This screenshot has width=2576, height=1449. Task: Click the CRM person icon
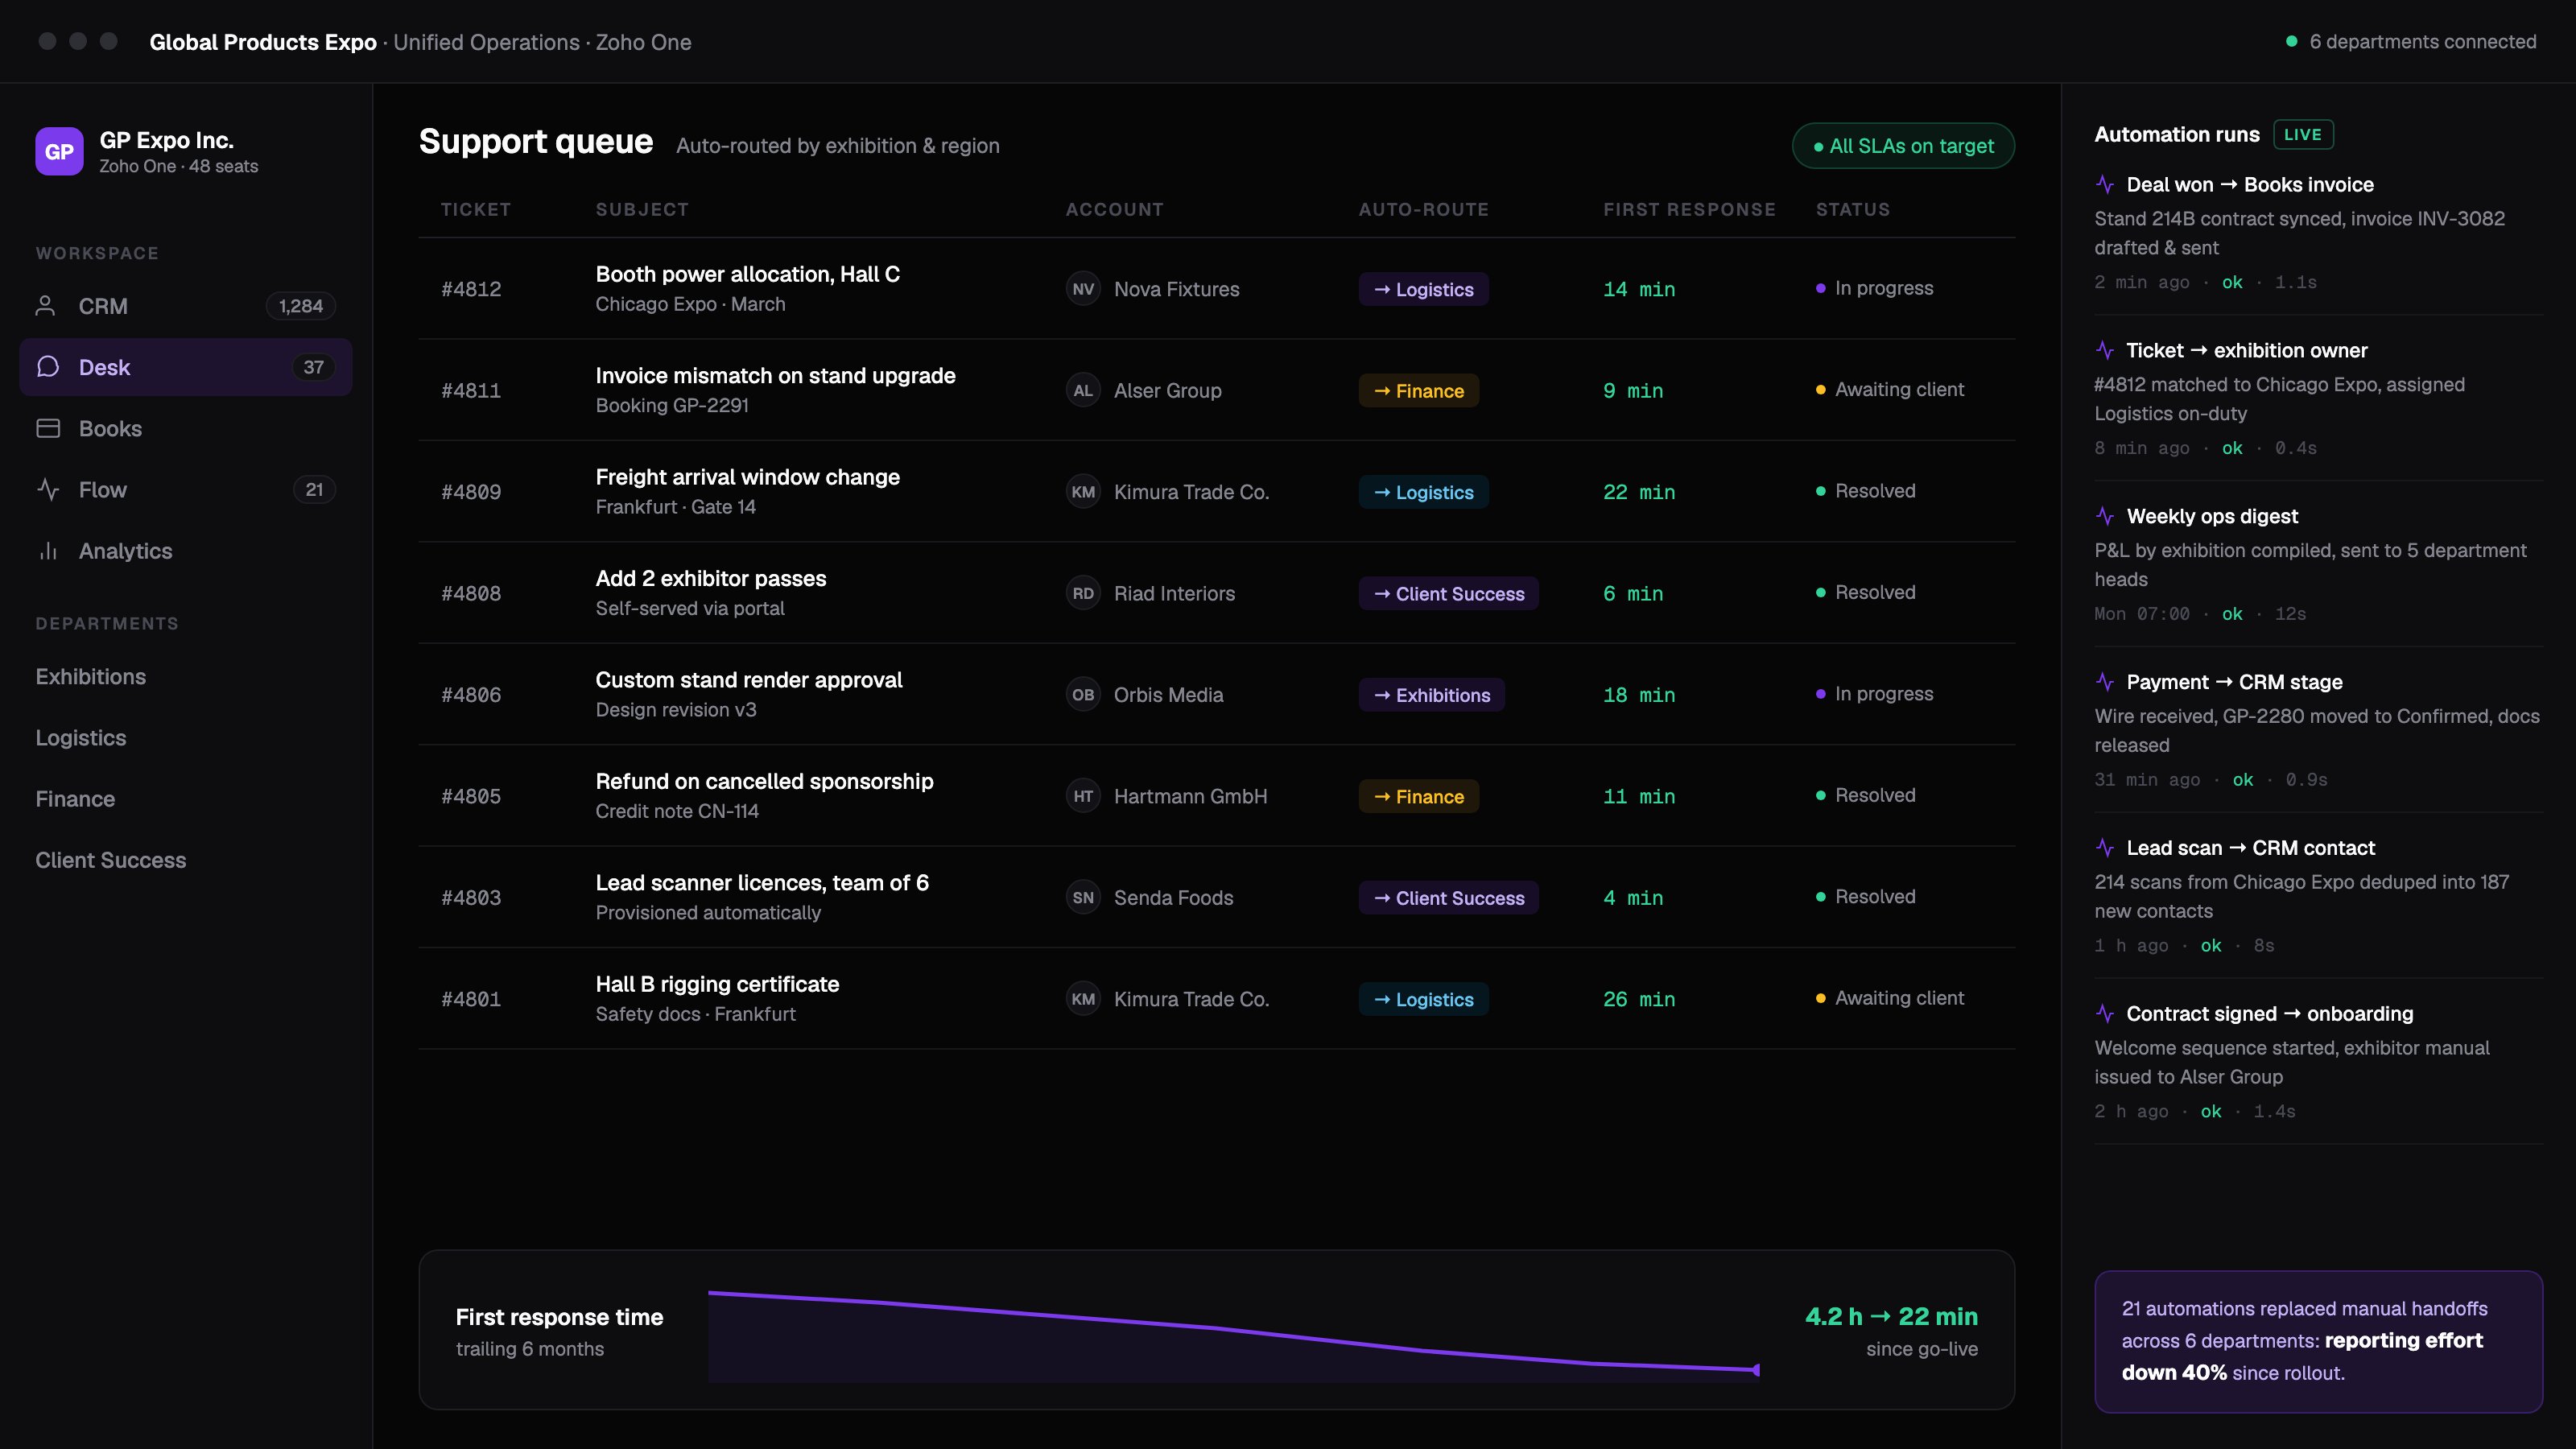coord(46,306)
